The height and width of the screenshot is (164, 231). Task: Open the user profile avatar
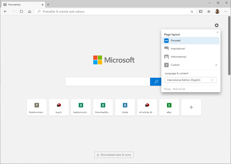point(217,12)
